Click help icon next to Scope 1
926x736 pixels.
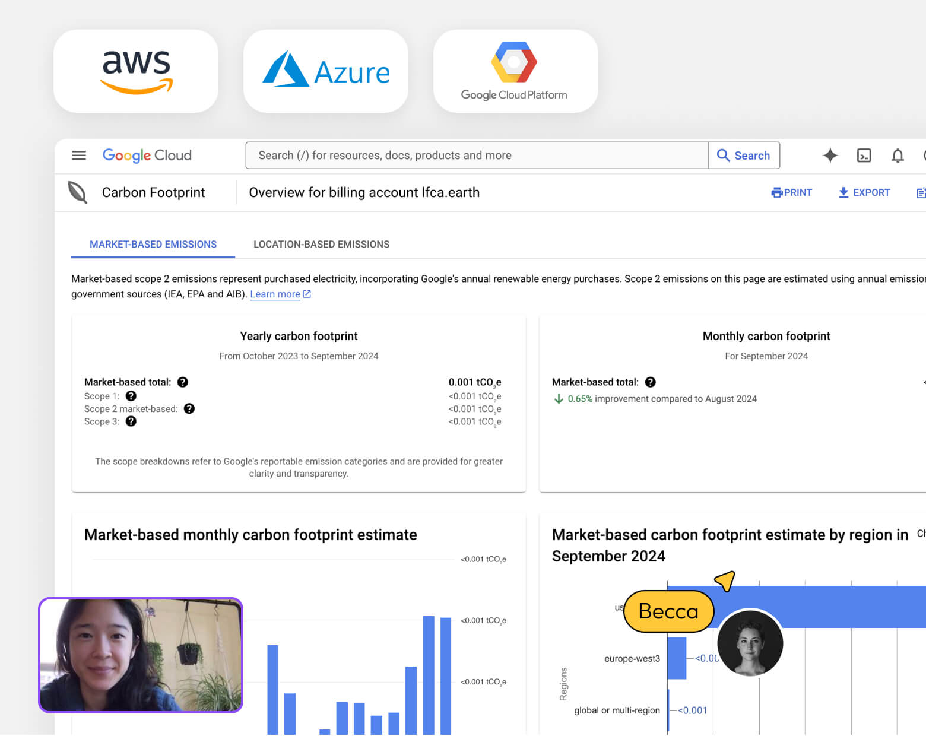[x=131, y=396]
